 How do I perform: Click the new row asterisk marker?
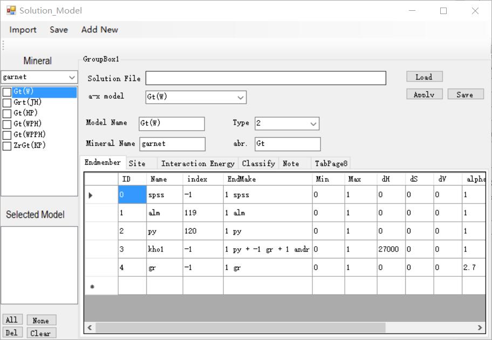[x=92, y=287]
